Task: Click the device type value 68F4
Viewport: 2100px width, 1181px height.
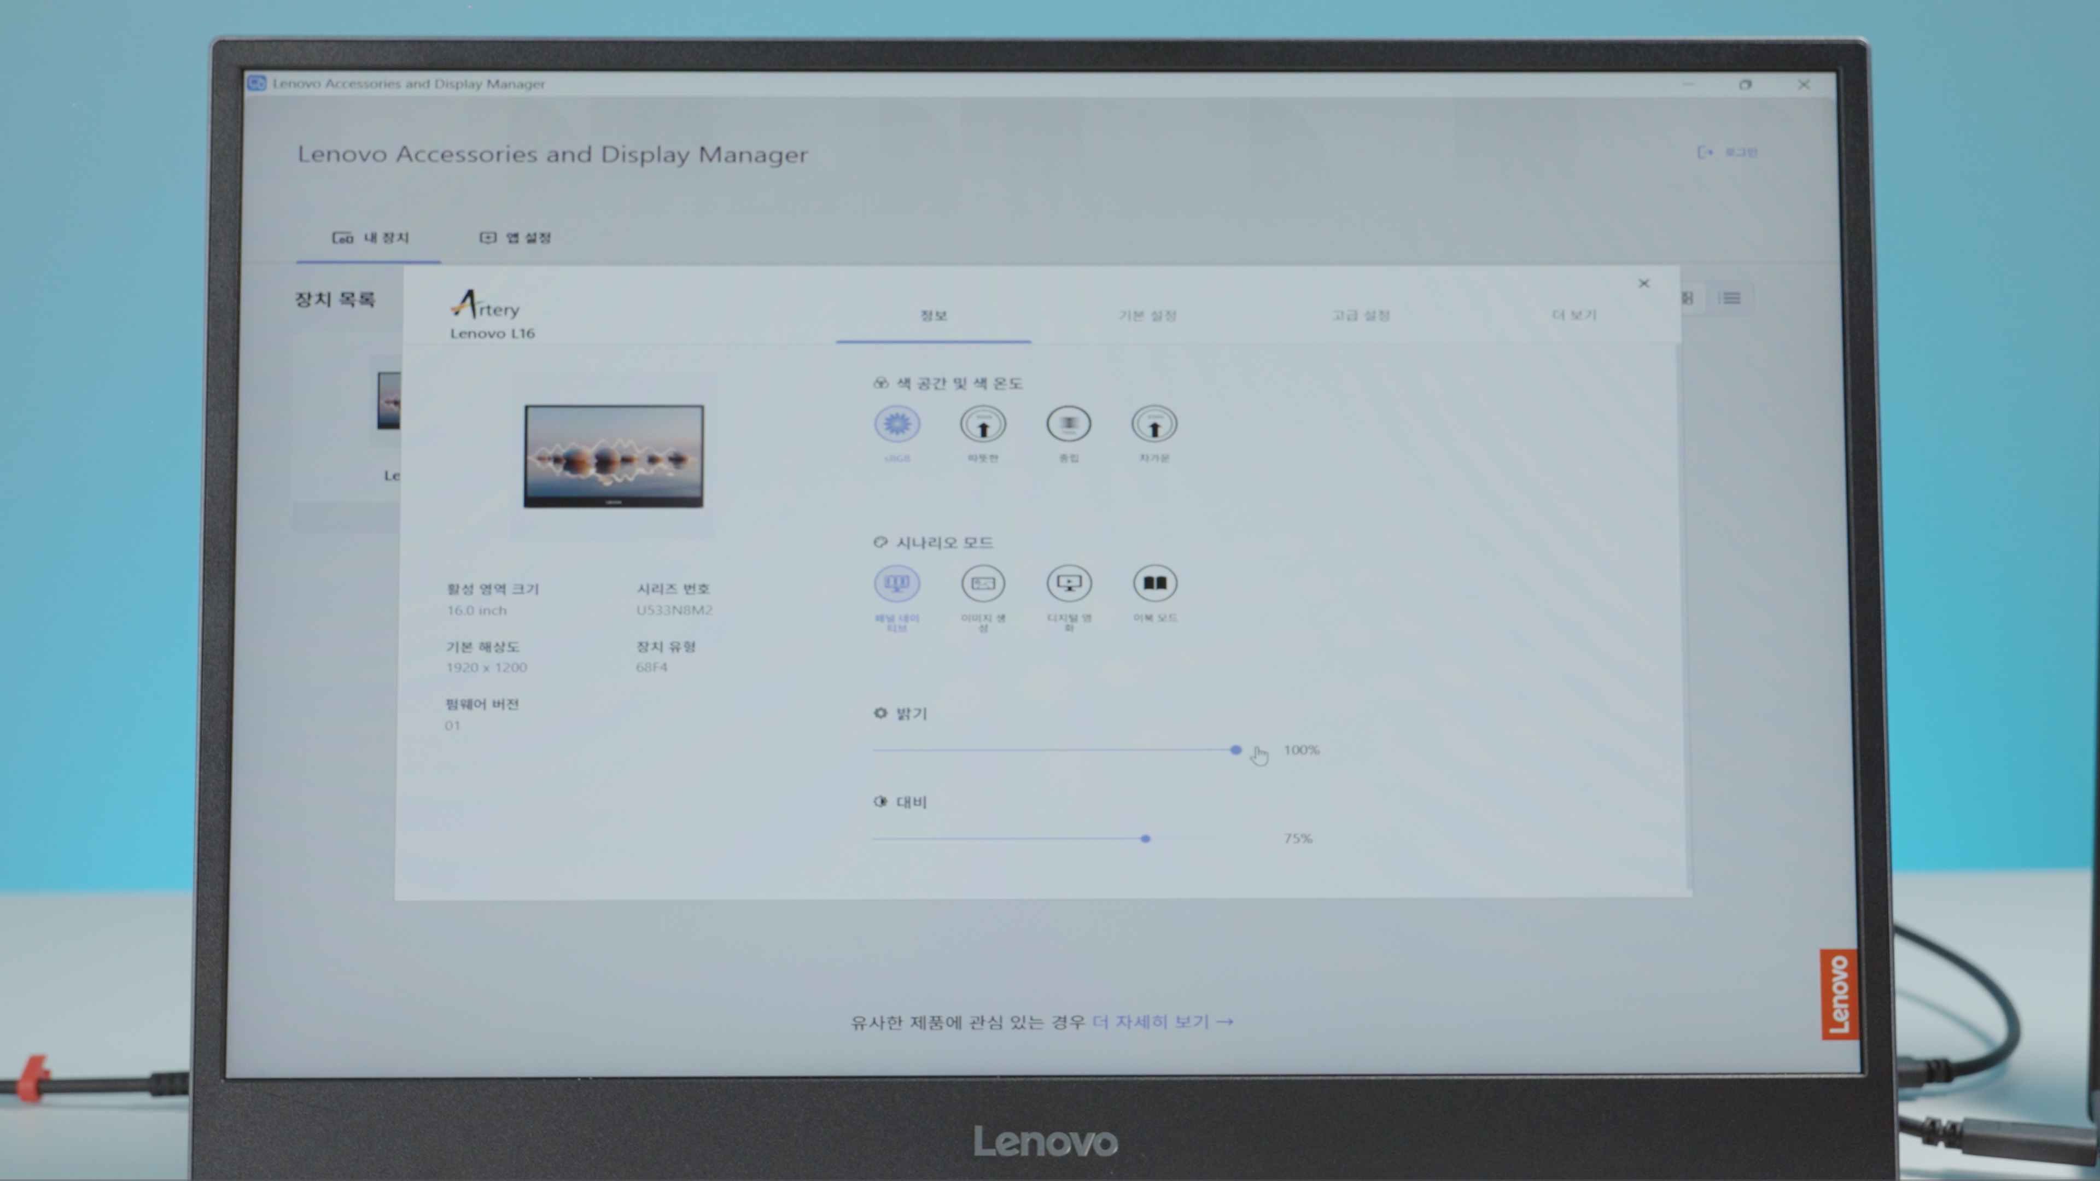Action: click(x=652, y=668)
